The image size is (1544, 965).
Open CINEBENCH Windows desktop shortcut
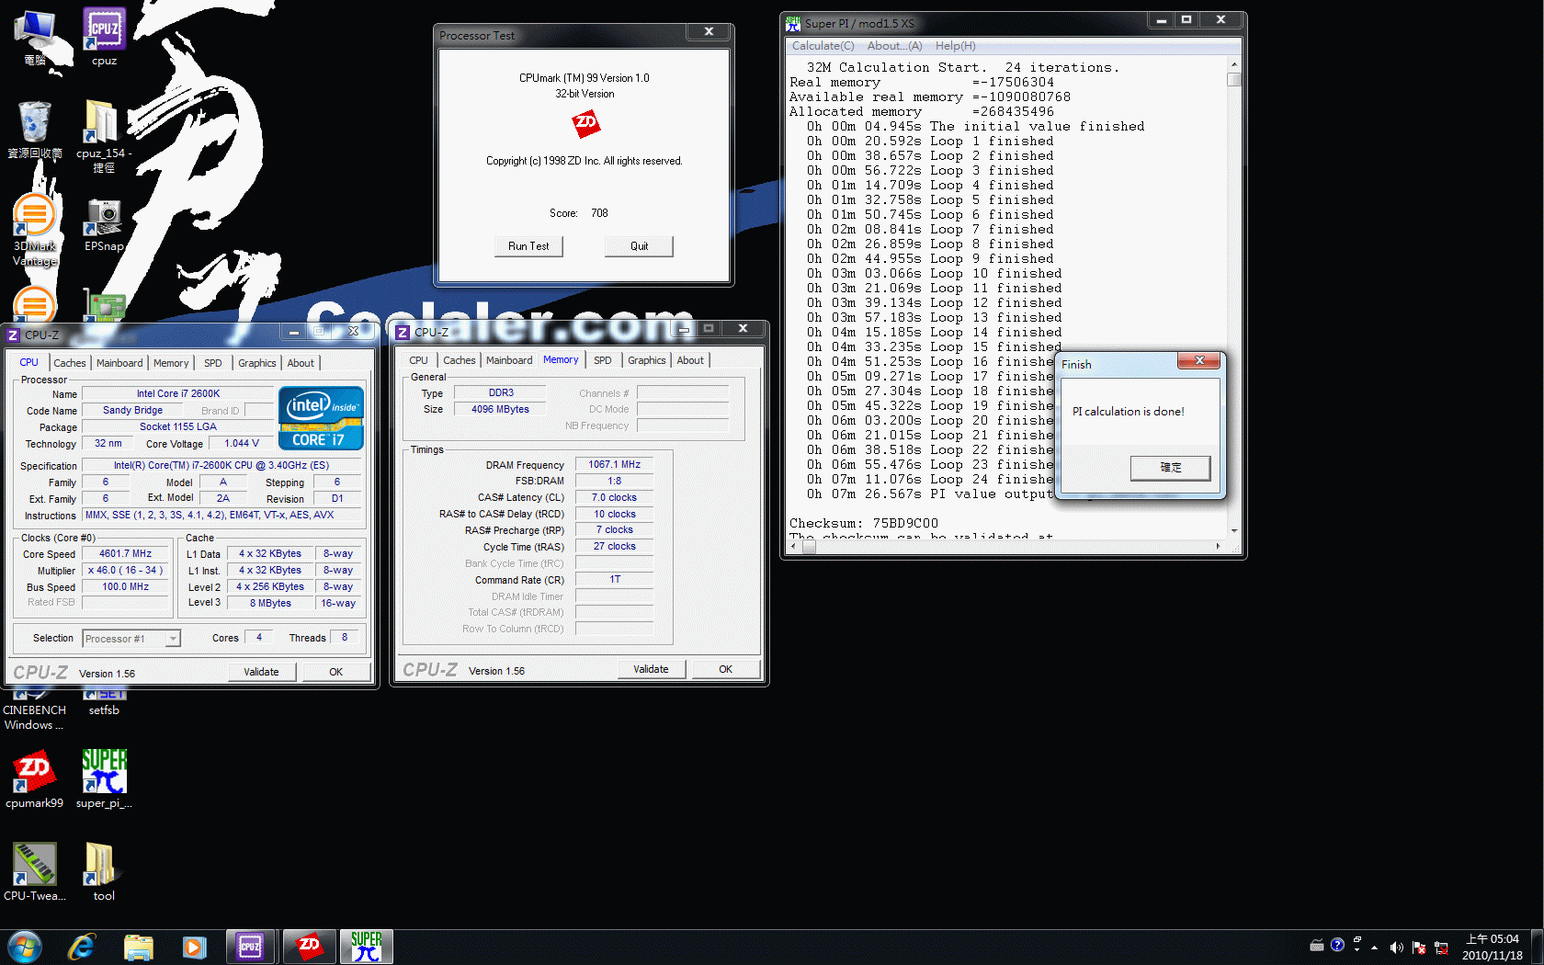coord(34,710)
